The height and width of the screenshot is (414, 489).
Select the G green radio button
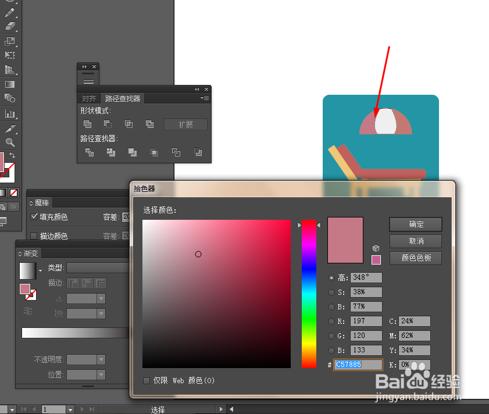coord(331,336)
